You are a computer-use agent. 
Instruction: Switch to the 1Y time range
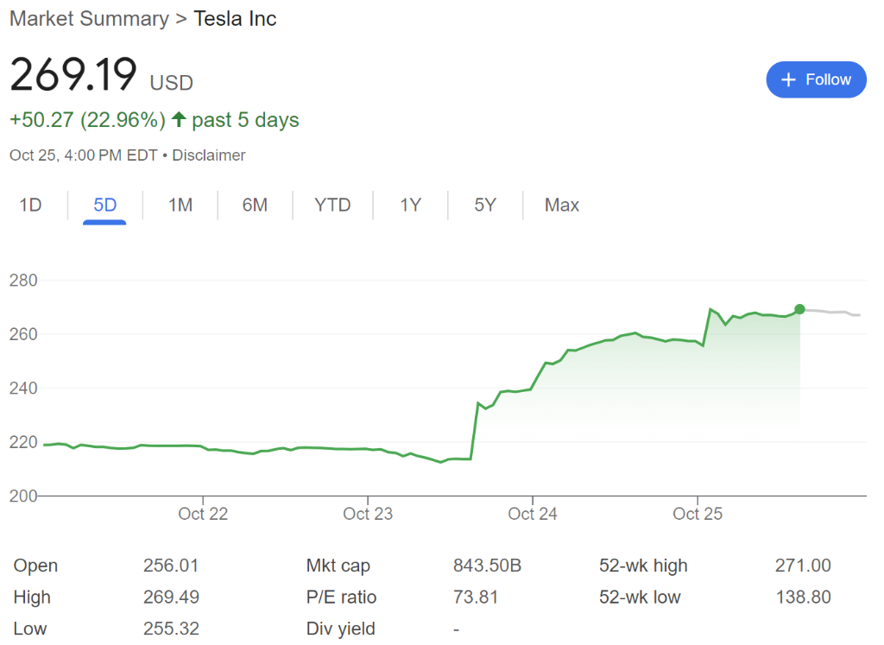pos(410,205)
